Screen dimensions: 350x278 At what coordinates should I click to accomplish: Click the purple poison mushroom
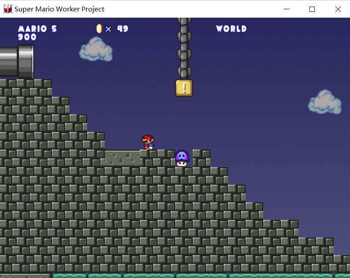[182, 158]
